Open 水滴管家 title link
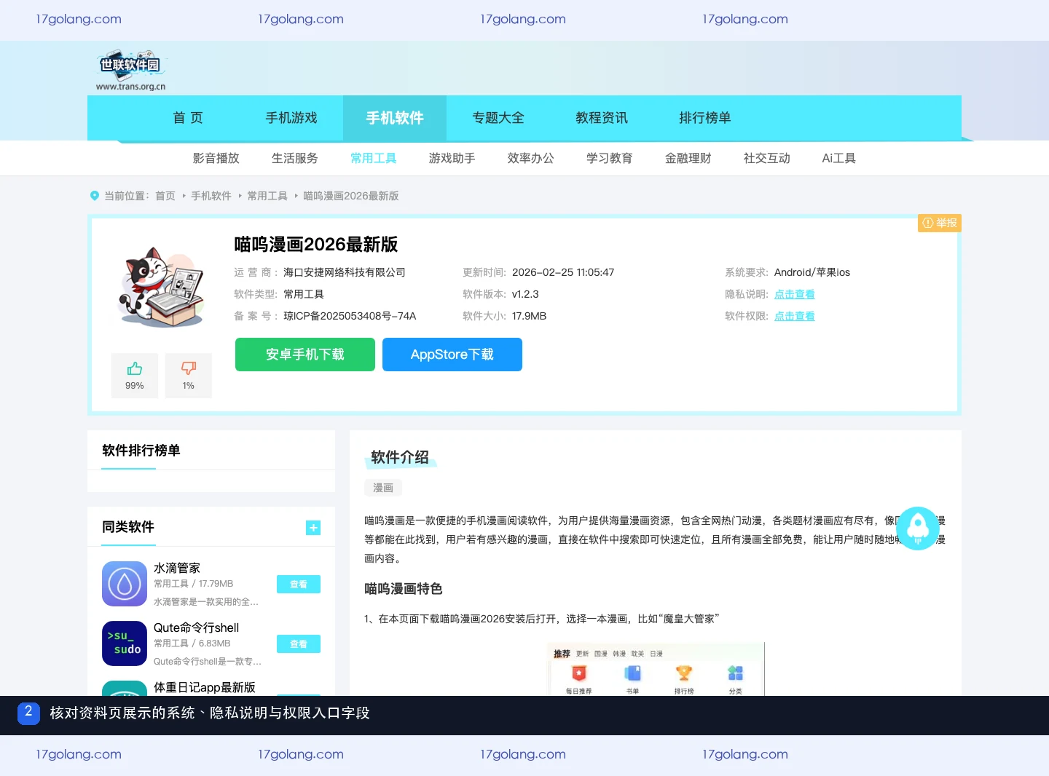 pos(177,568)
